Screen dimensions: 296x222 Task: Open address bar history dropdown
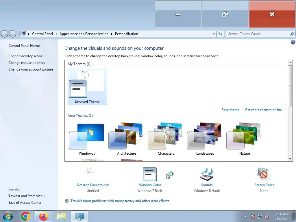click(x=214, y=34)
